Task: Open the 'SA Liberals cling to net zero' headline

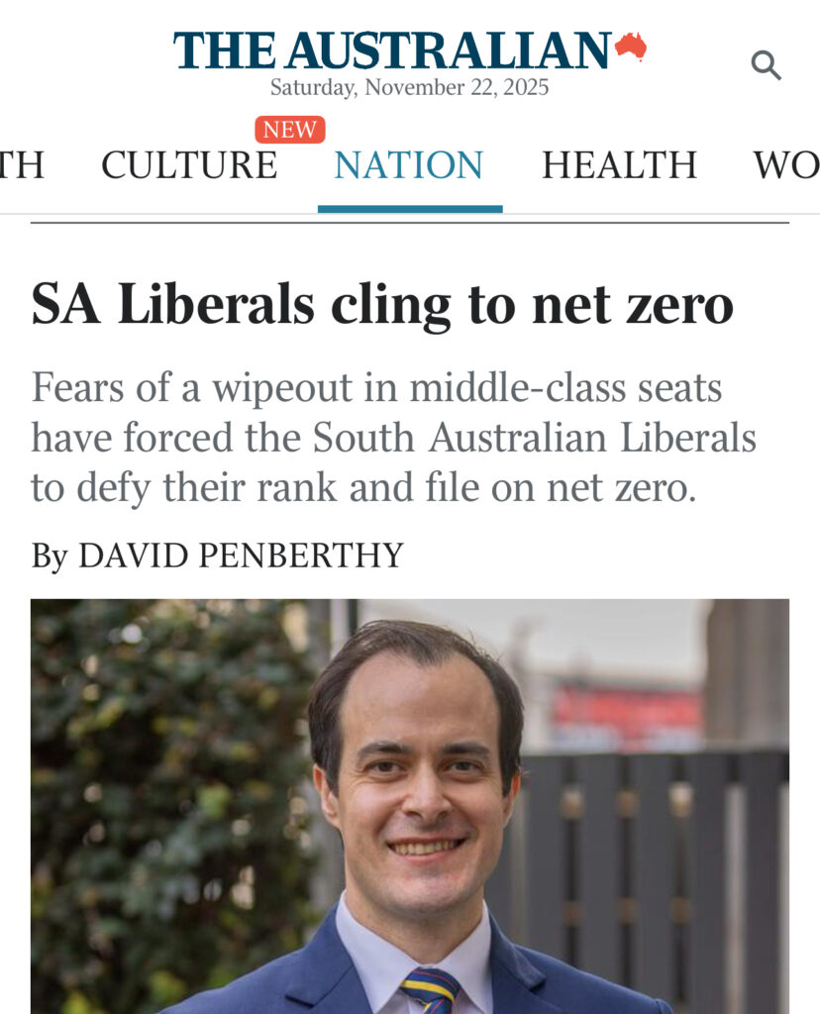Action: pyautogui.click(x=382, y=304)
